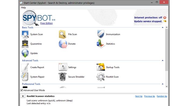Click the Secure Shredder label
The width and height of the screenshot is (188, 106).
click(76, 77)
